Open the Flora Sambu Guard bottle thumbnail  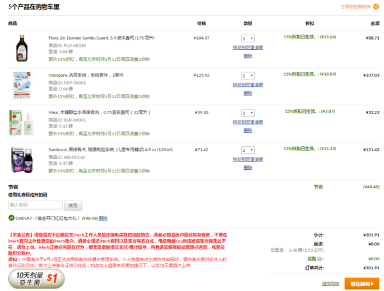(22, 48)
